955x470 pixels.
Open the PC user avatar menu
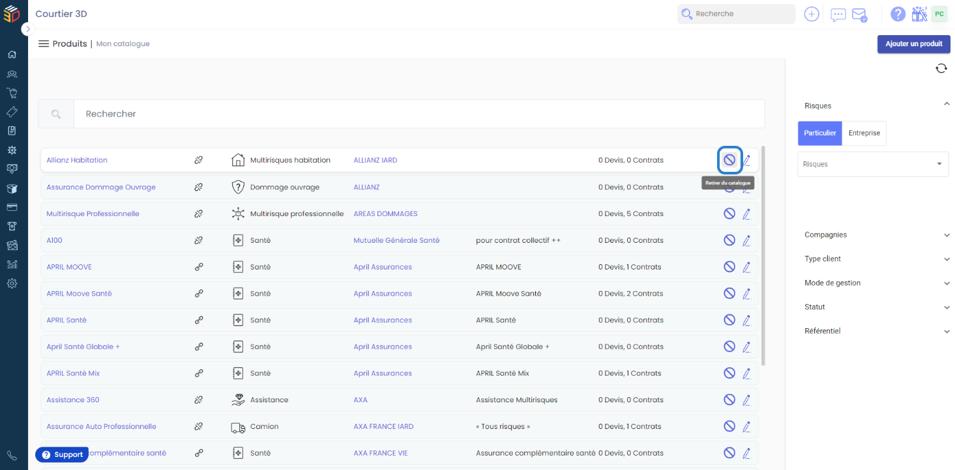coord(939,14)
